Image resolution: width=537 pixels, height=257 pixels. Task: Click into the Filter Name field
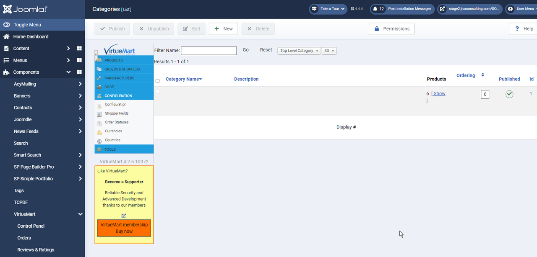point(209,51)
